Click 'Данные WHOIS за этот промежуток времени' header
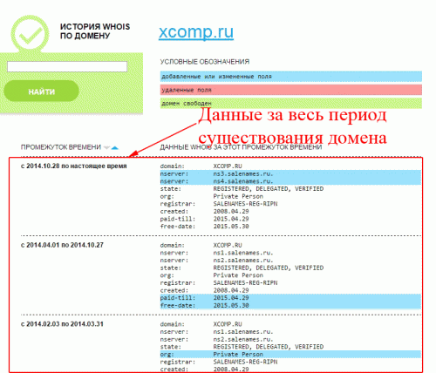The width and height of the screenshot is (436, 373). pos(241,147)
